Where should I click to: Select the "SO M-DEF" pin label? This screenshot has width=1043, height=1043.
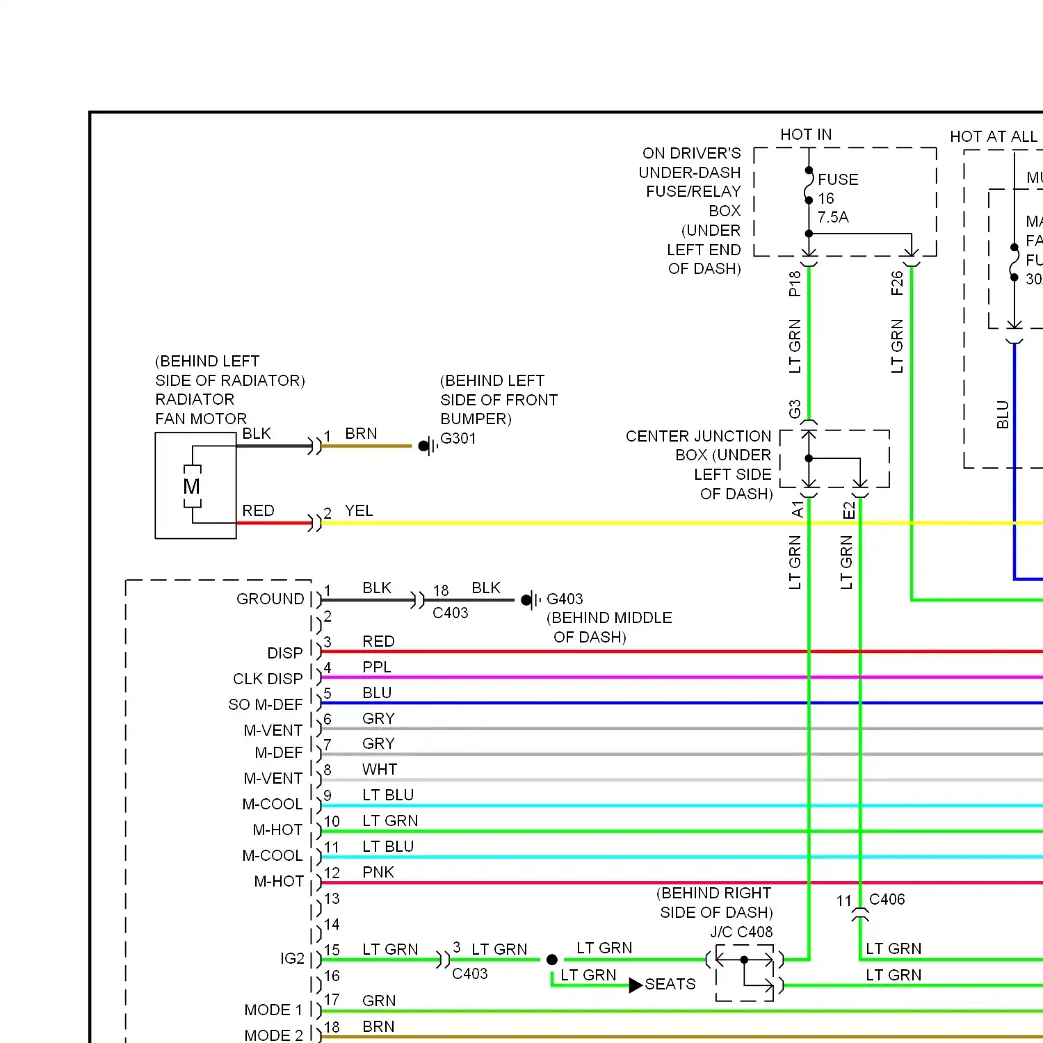click(266, 704)
